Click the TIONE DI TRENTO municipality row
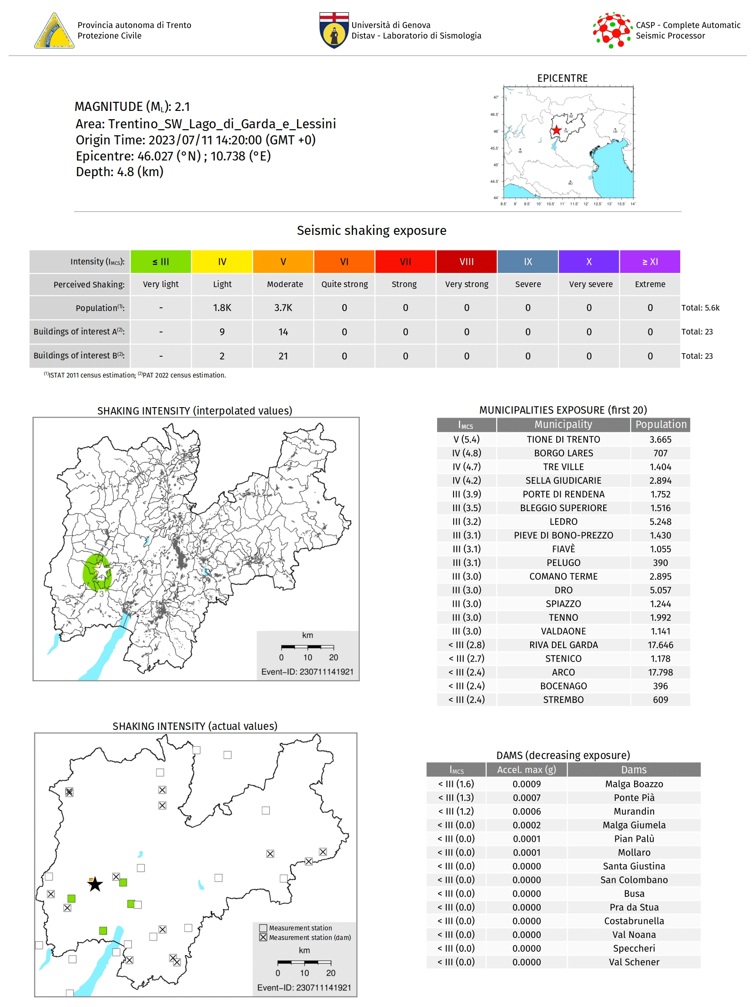Viewport: 755px width, 1007px height. [x=563, y=439]
